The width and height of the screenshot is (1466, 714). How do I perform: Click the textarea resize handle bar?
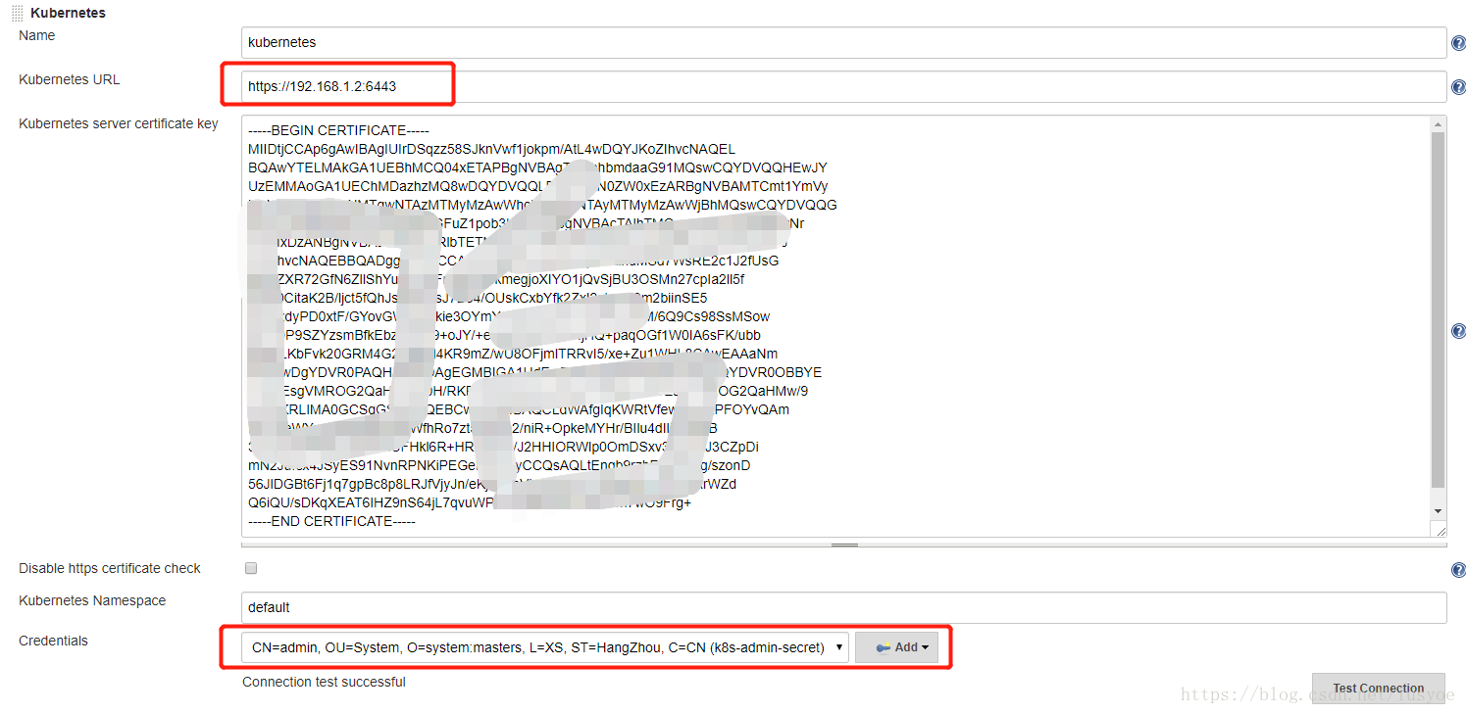pos(844,545)
